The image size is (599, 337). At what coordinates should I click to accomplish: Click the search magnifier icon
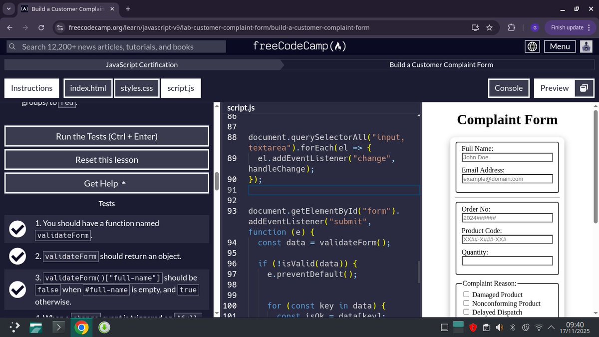[12, 46]
